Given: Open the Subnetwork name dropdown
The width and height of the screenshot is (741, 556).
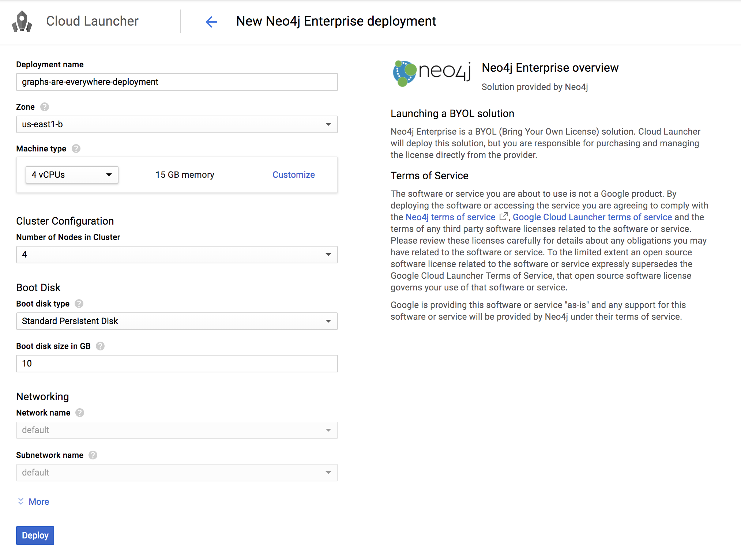Looking at the screenshot, I should tap(177, 473).
